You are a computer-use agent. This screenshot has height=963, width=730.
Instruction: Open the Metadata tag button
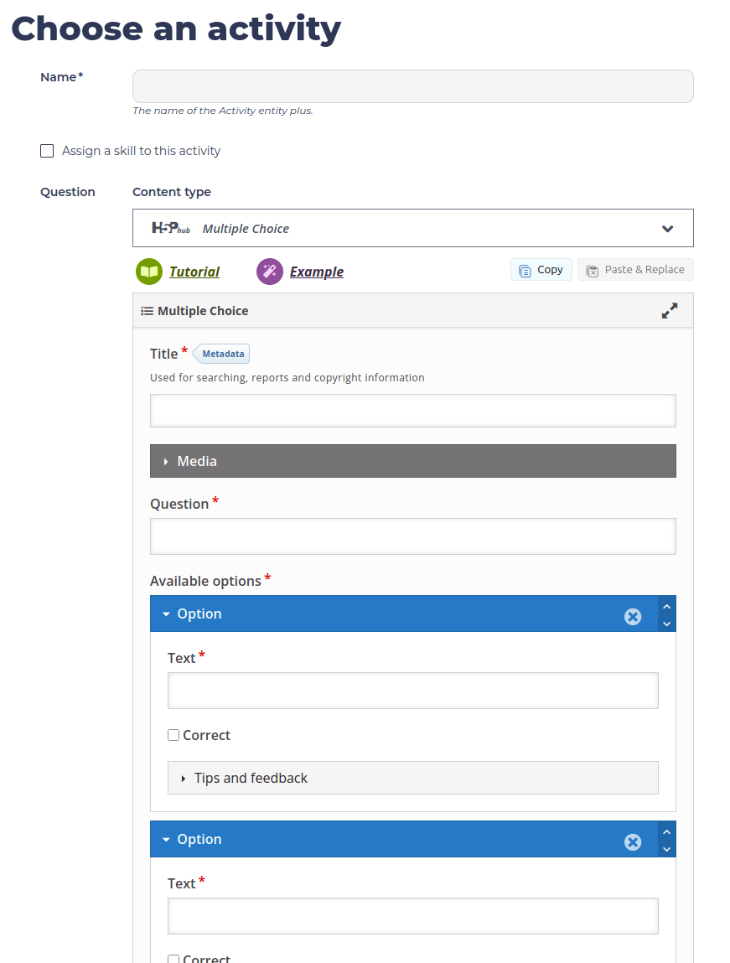click(221, 354)
